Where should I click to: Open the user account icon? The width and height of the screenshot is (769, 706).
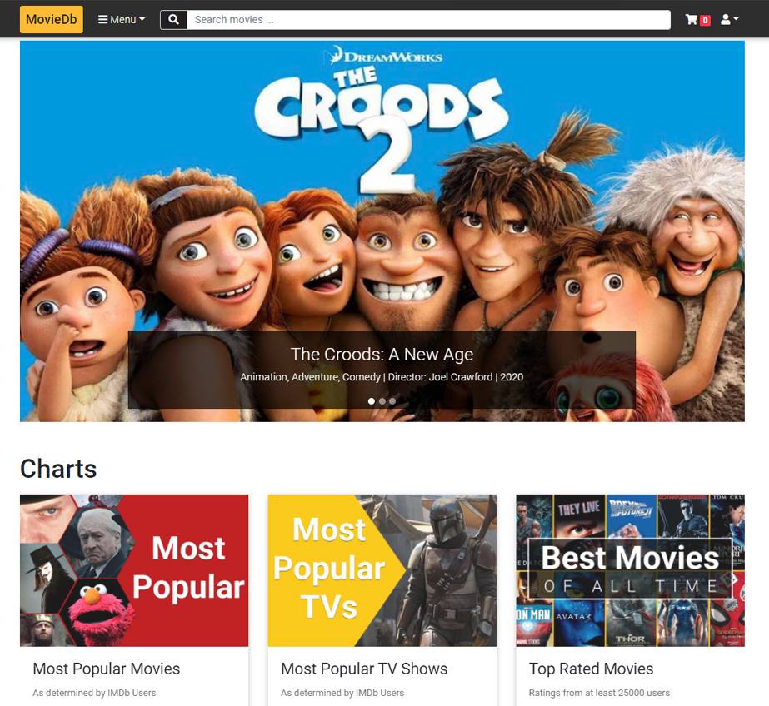726,20
